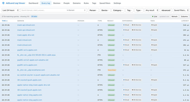
Task: Open the Category filter dropdown
Action: point(118,10)
